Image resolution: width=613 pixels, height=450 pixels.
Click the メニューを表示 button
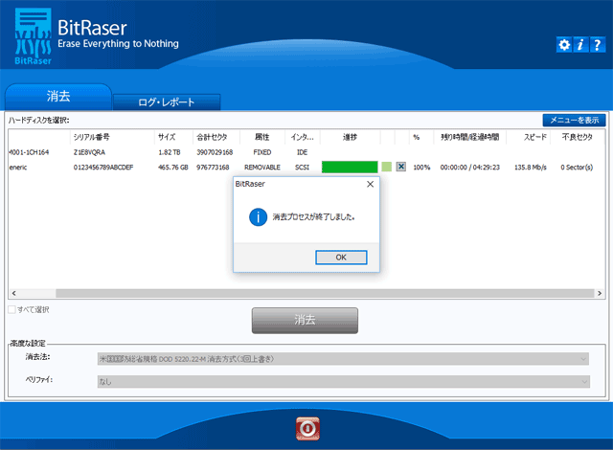574,120
